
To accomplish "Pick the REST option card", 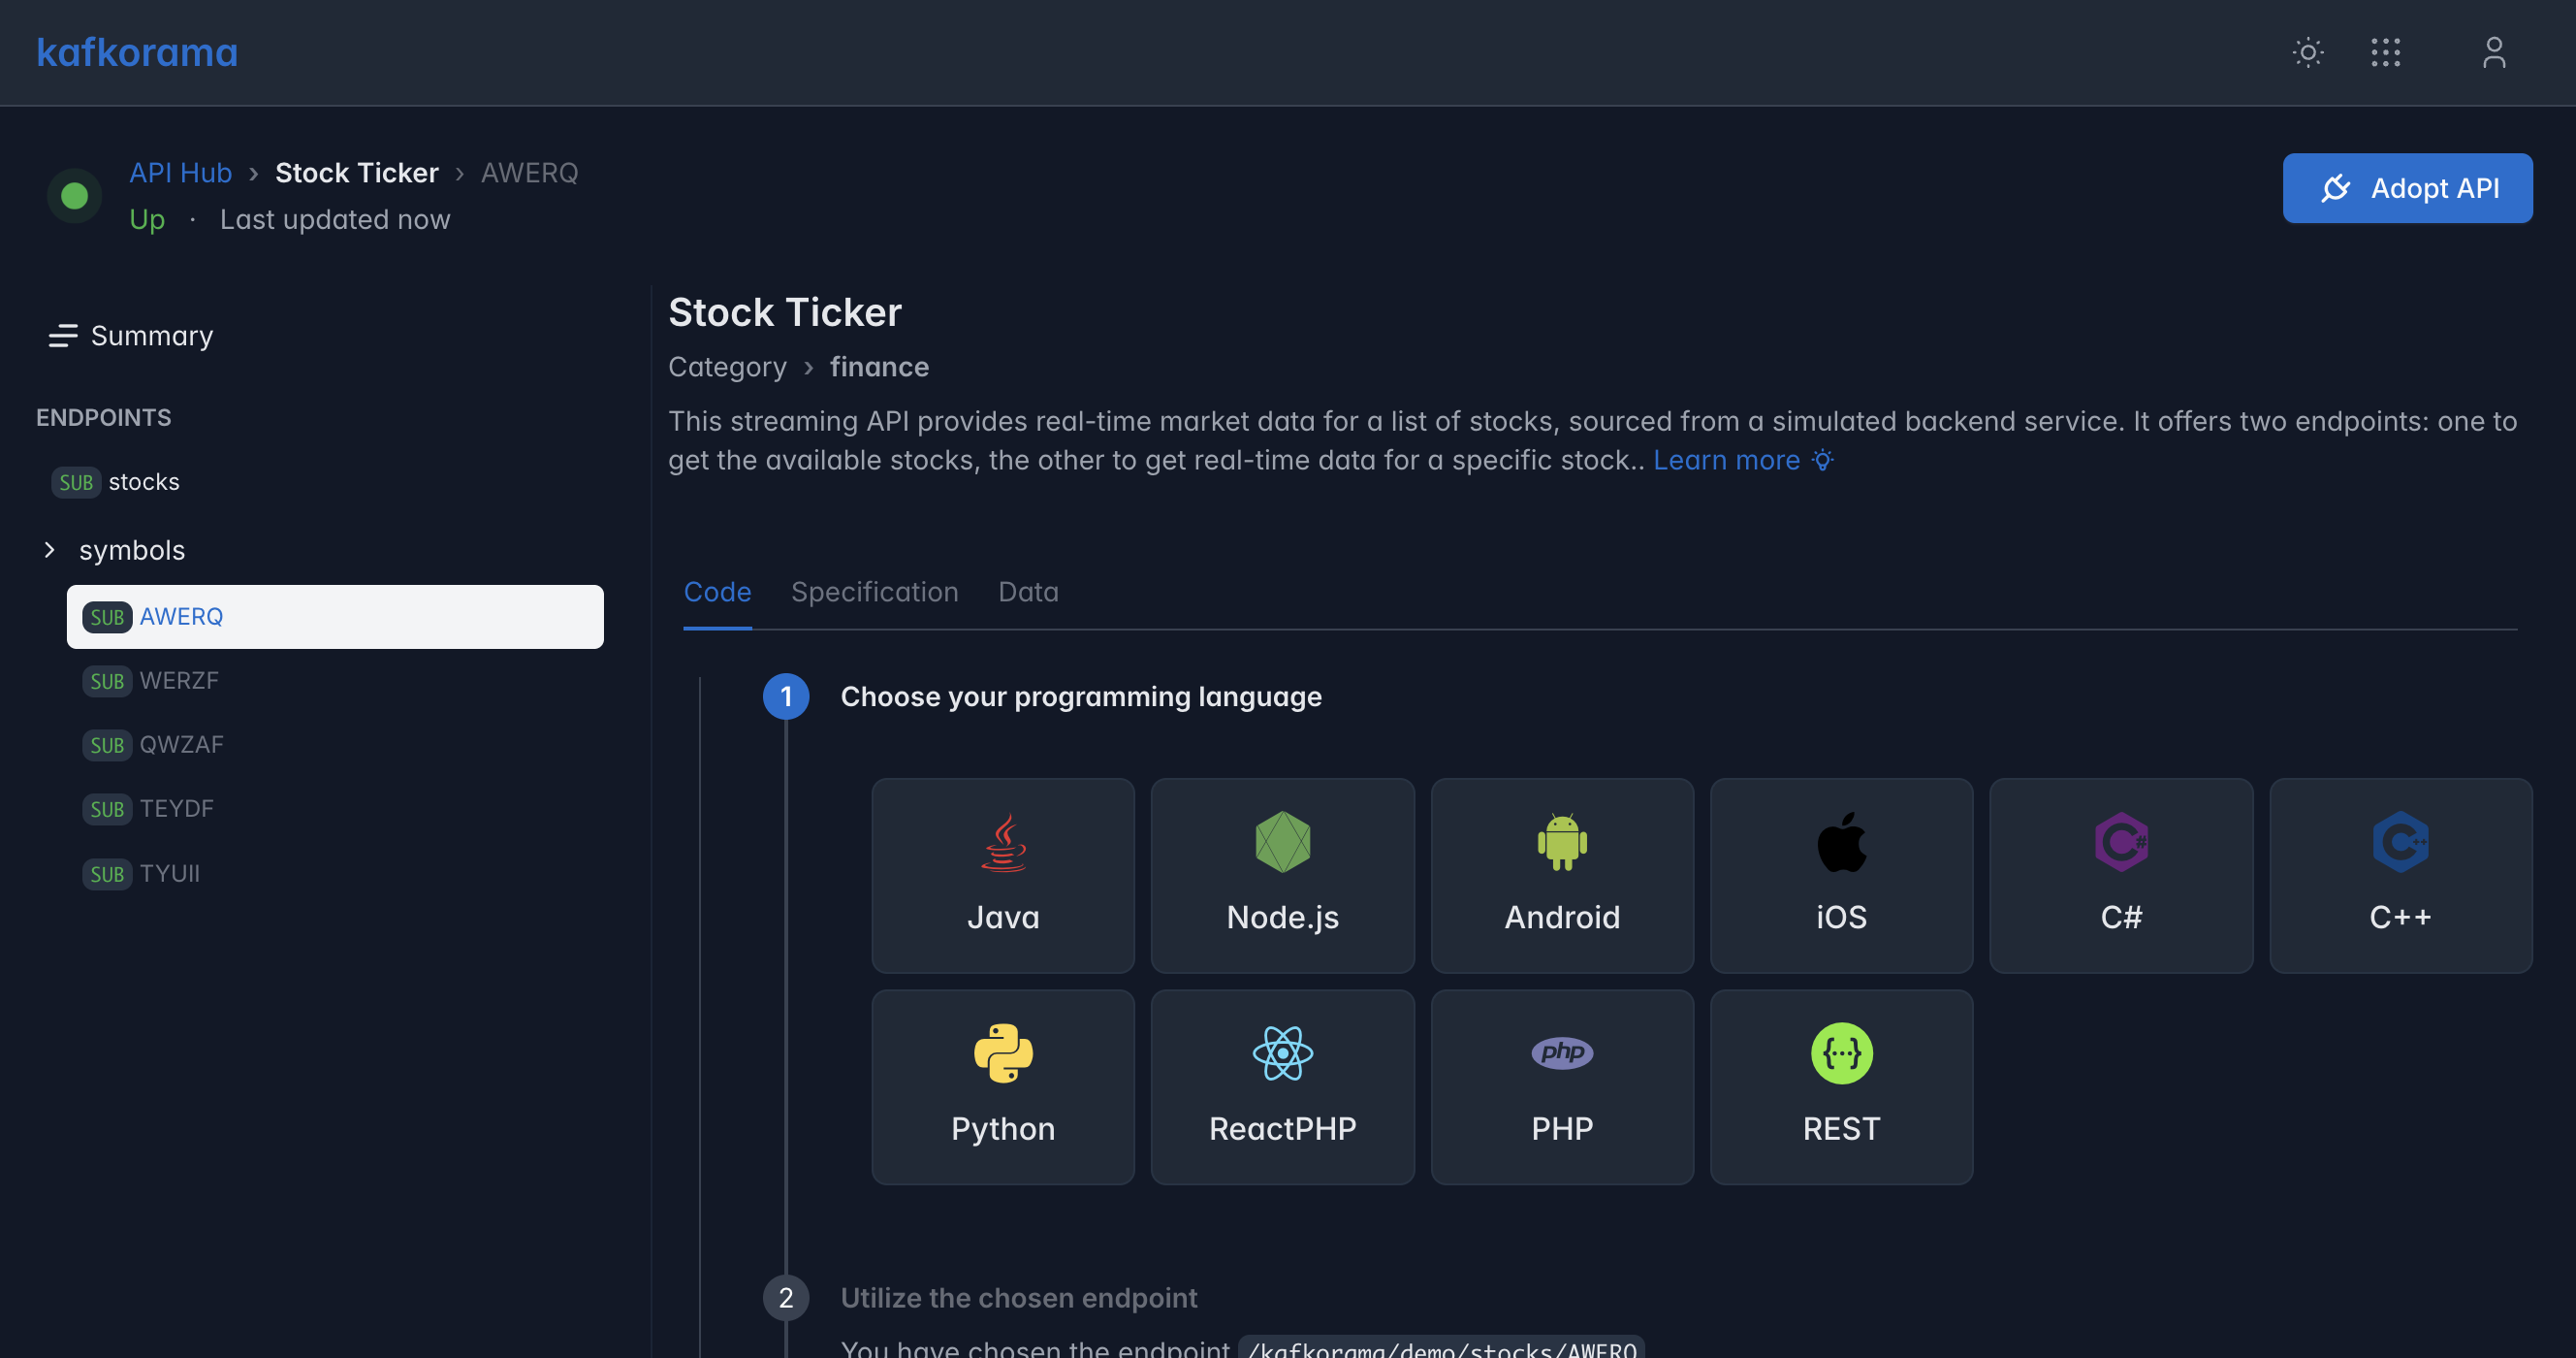I will coord(1841,1086).
